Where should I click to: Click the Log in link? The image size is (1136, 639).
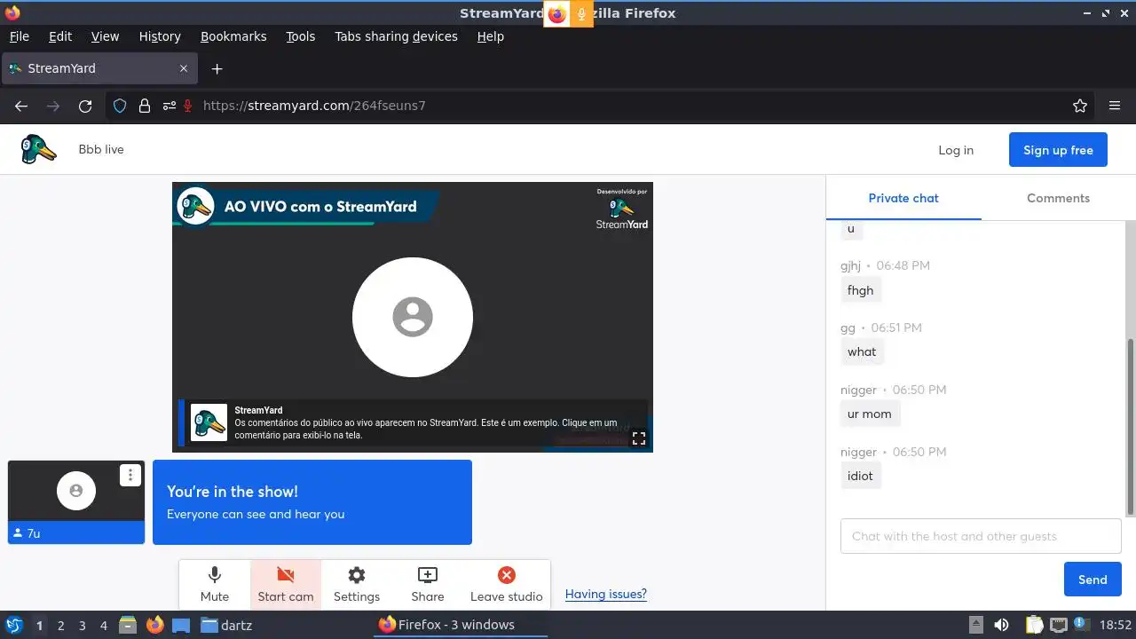[x=956, y=150]
